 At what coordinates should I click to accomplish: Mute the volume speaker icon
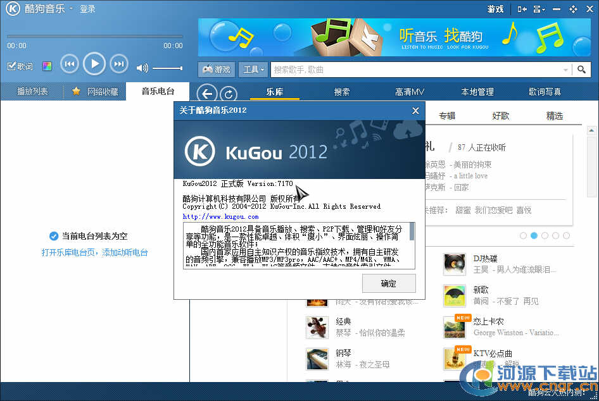tap(142, 68)
